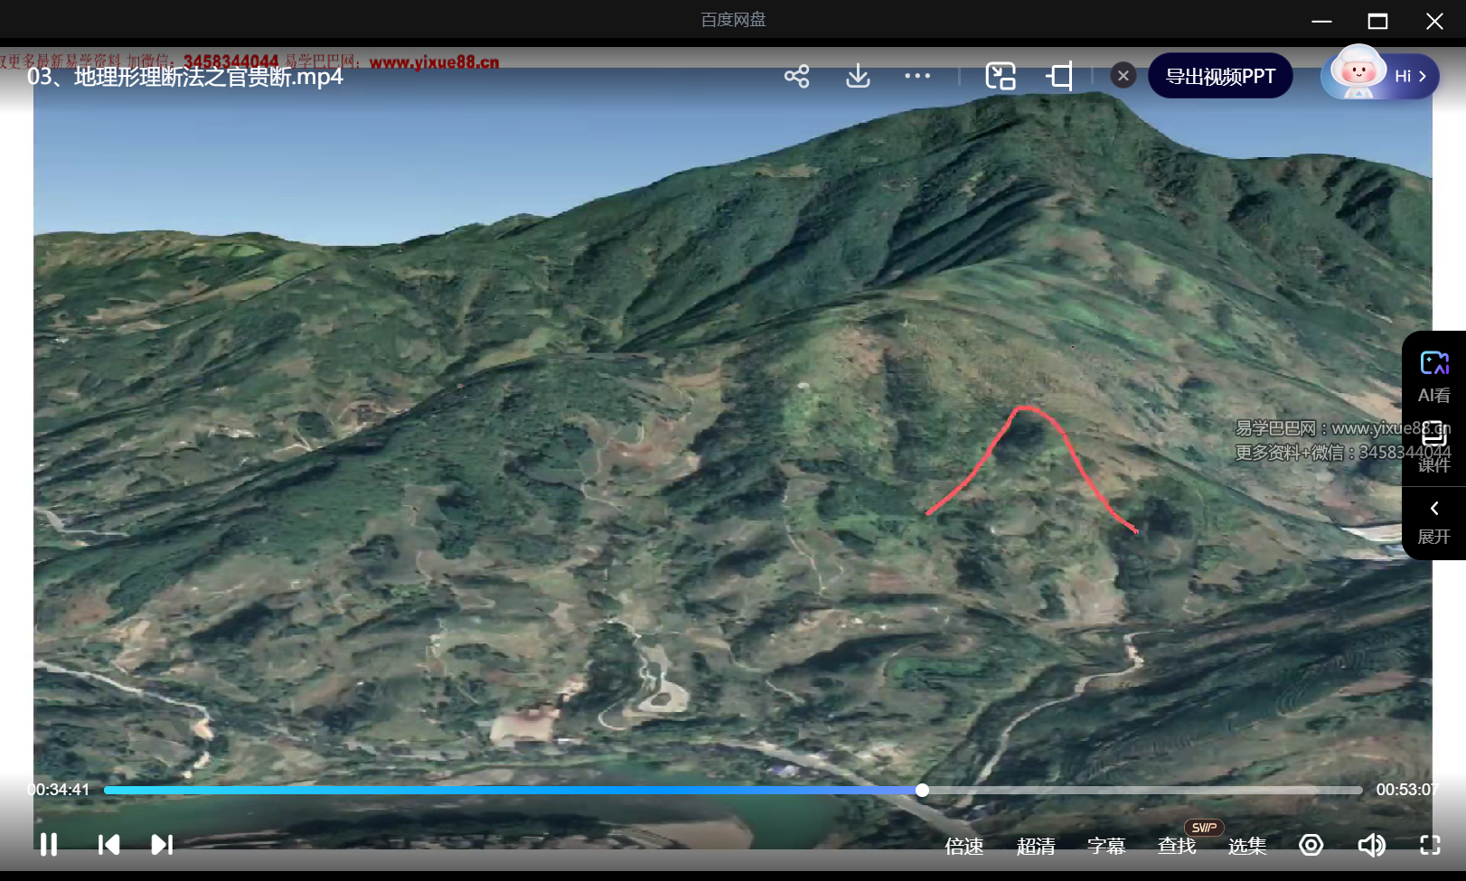Pause the video playback
The image size is (1466, 881).
tap(49, 845)
